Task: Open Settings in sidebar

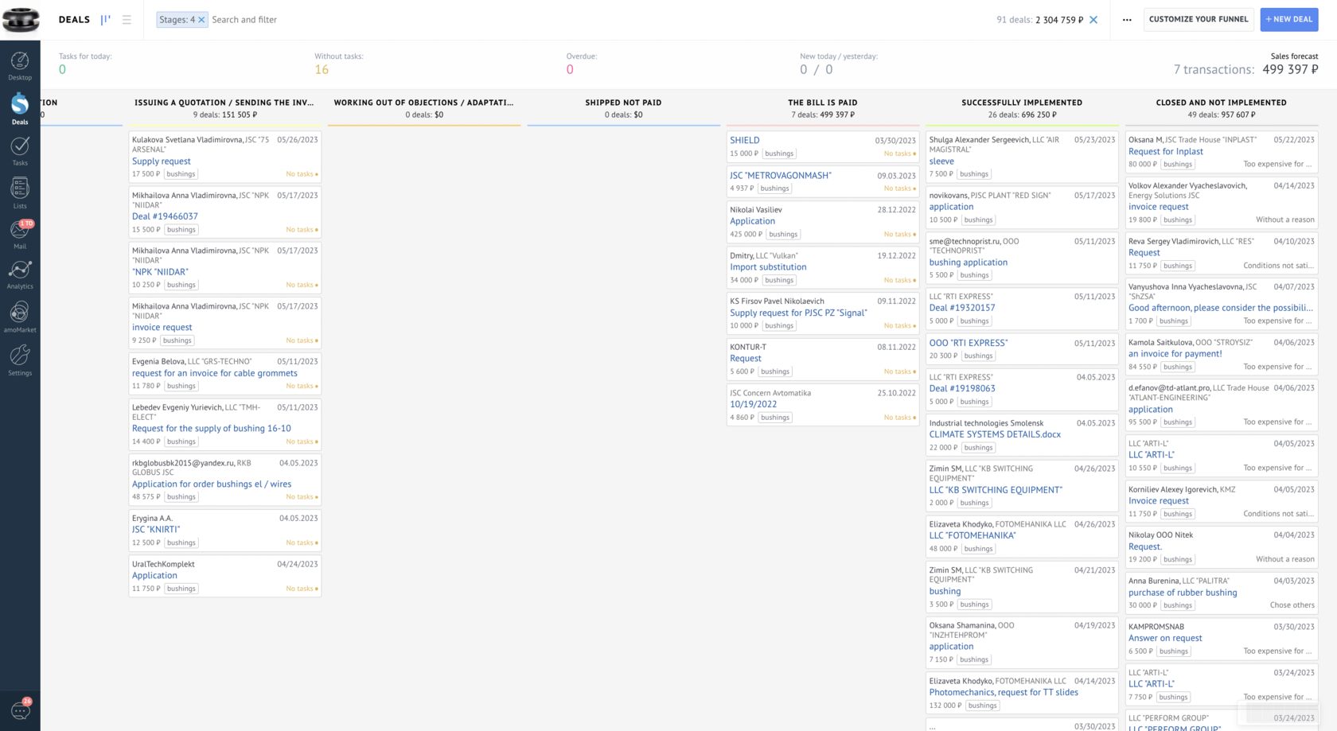Action: [20, 360]
